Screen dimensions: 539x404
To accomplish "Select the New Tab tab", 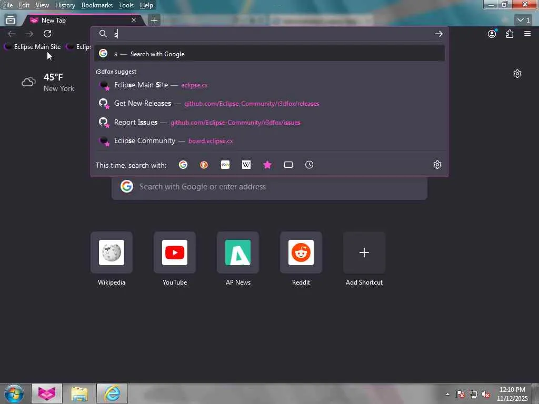I will 83,21.
